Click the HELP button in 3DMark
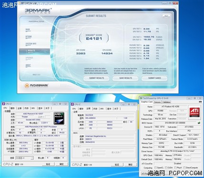This screenshot has width=204, height=178. coord(166,16)
